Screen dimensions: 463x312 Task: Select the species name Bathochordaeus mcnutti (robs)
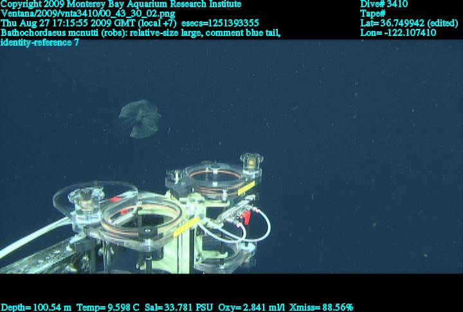(x=64, y=33)
